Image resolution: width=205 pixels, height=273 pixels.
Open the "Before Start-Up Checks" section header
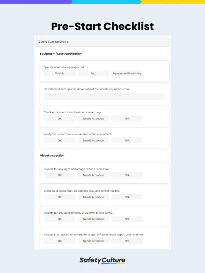(x=102, y=42)
